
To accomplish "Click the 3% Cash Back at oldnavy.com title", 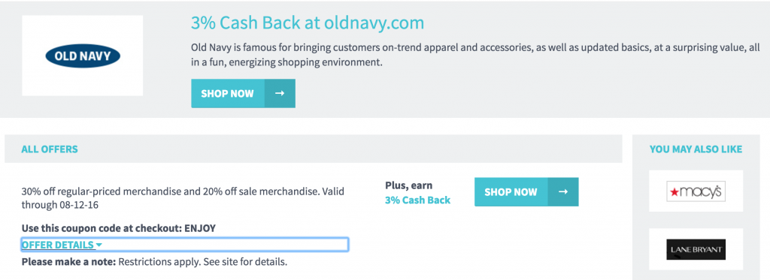I will point(308,23).
